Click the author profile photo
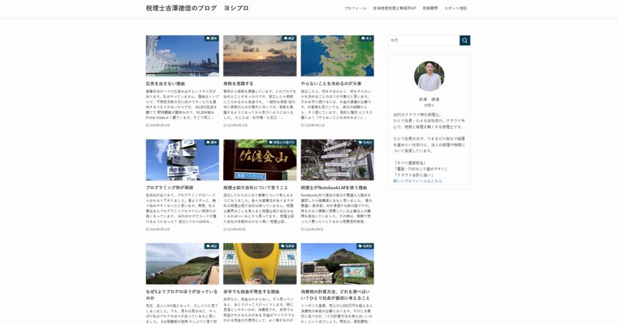This screenshot has width=618, height=324. pyautogui.click(x=429, y=76)
